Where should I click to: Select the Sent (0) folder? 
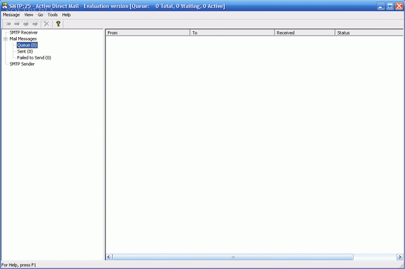25,51
